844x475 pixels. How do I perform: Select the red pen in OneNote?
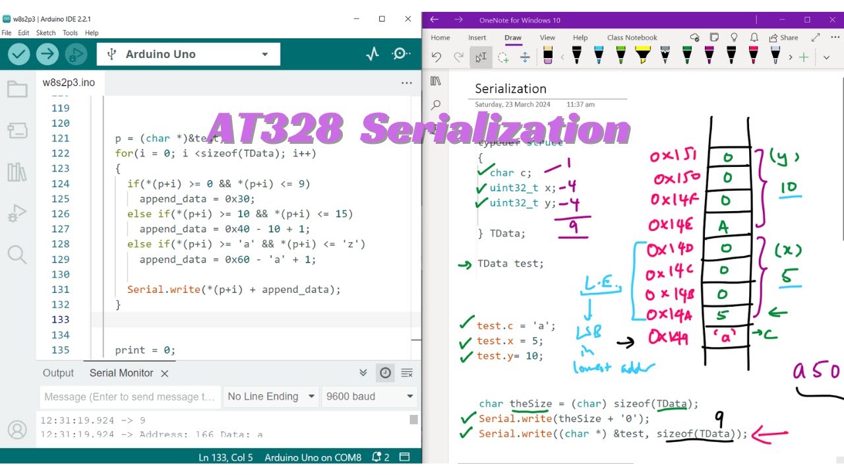(753, 55)
